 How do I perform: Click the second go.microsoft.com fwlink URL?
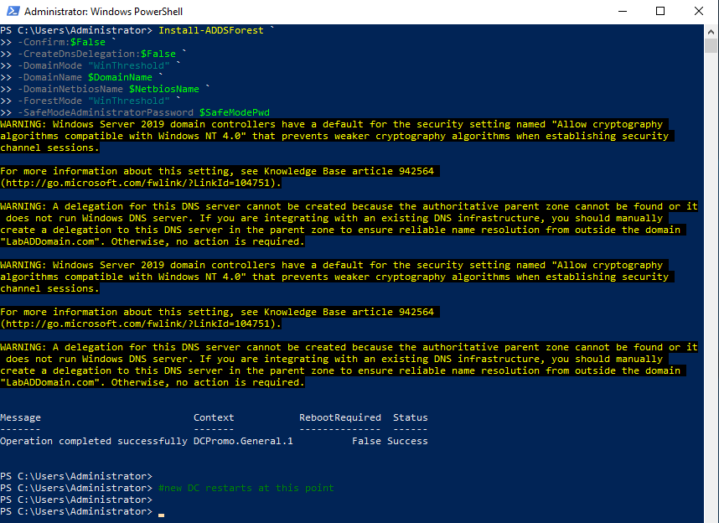click(x=140, y=324)
